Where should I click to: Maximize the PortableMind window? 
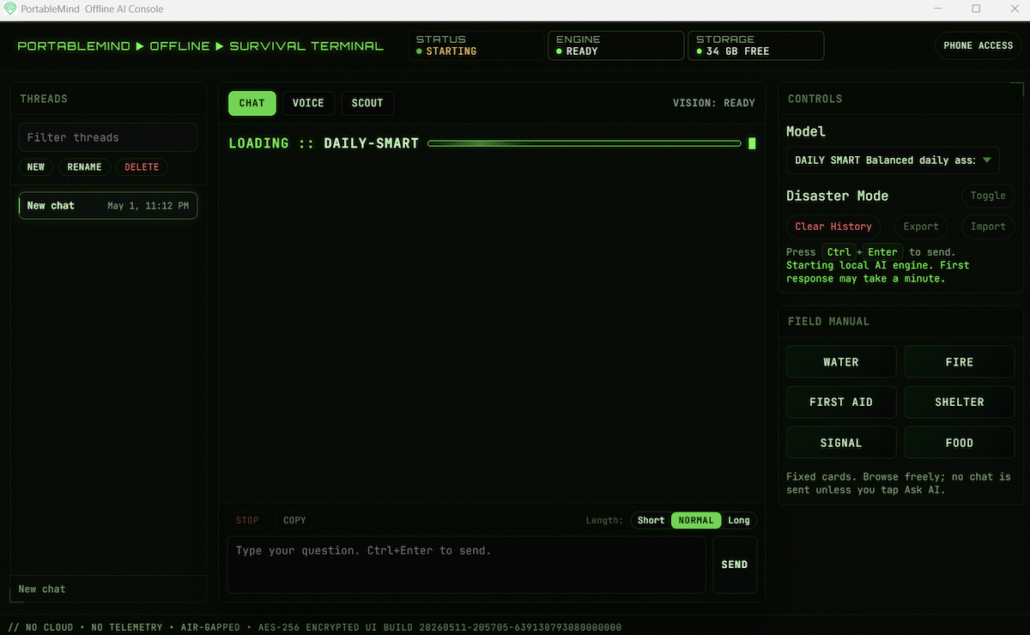coord(976,9)
